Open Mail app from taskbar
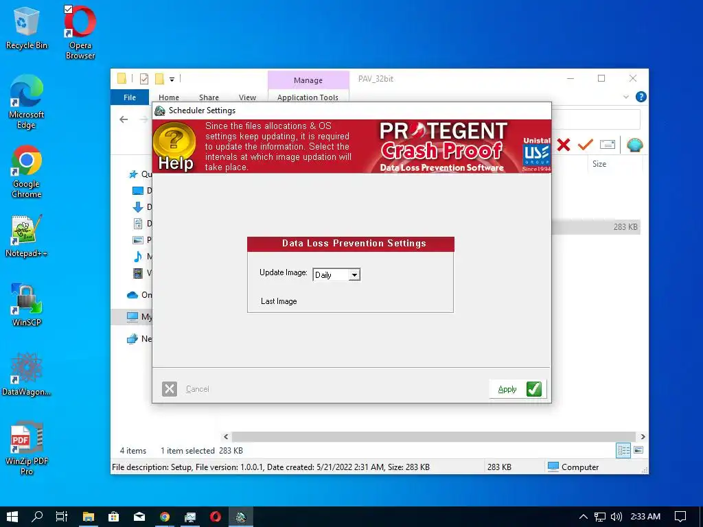703x527 pixels. pyautogui.click(x=139, y=517)
